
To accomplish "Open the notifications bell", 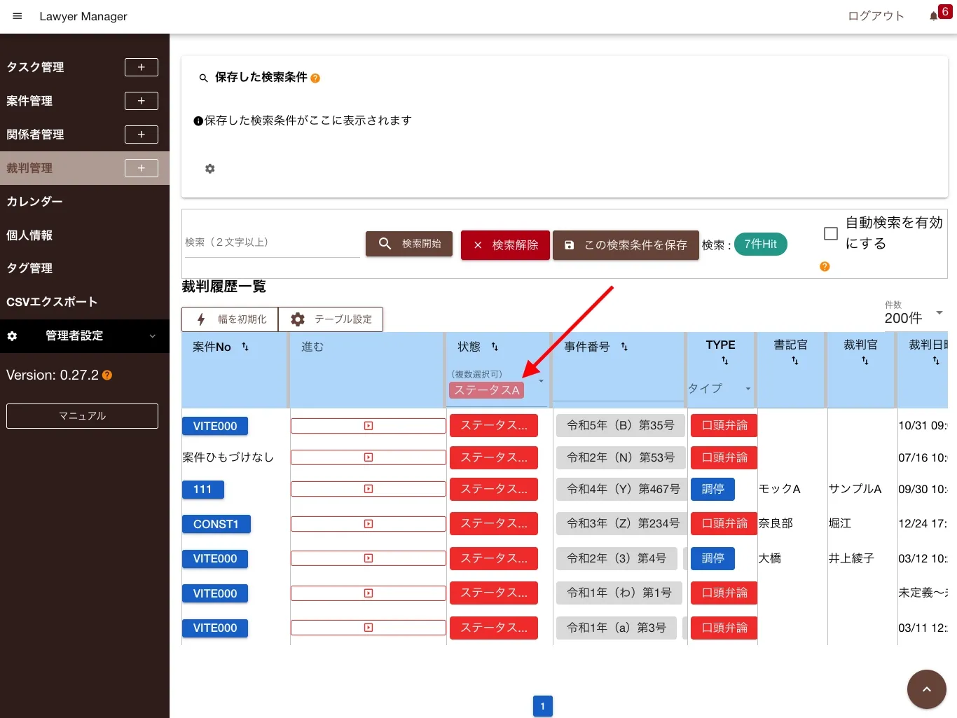I will point(933,16).
